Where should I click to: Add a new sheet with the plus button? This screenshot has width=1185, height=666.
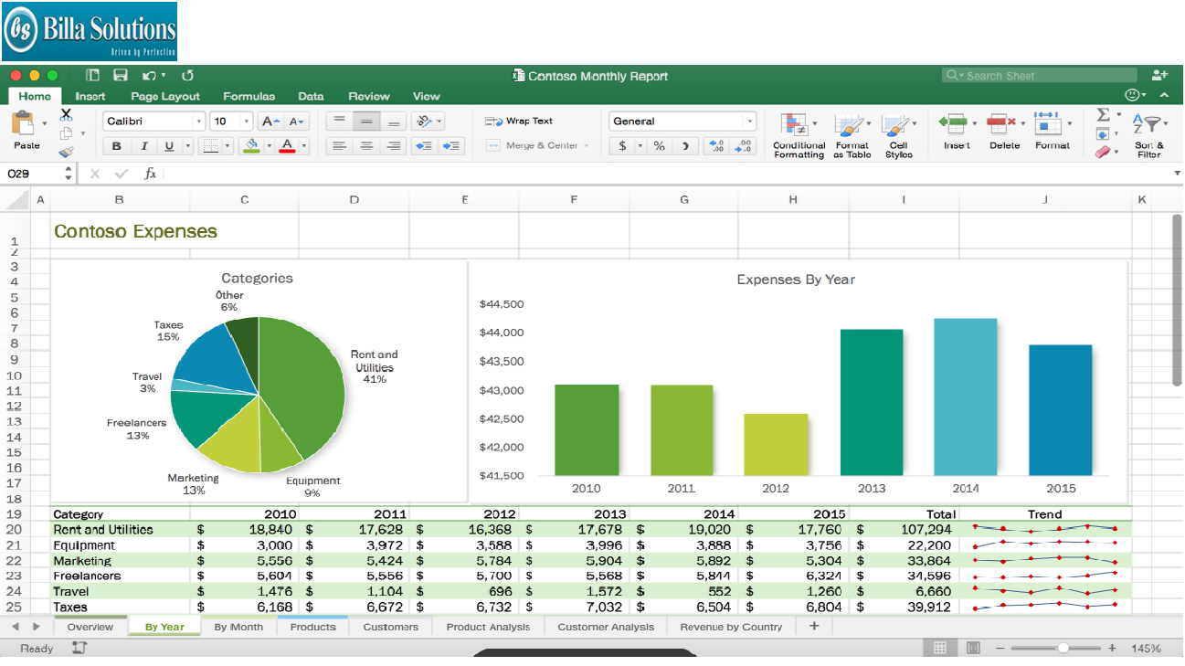[x=814, y=626]
